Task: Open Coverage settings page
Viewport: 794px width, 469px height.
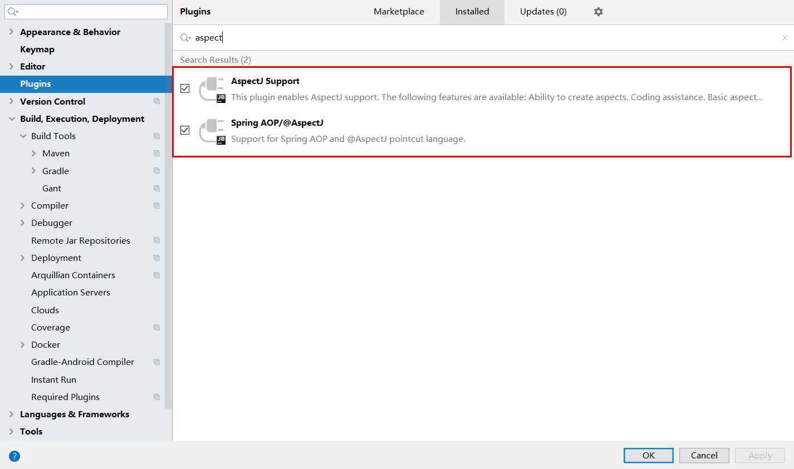Action: (51, 327)
